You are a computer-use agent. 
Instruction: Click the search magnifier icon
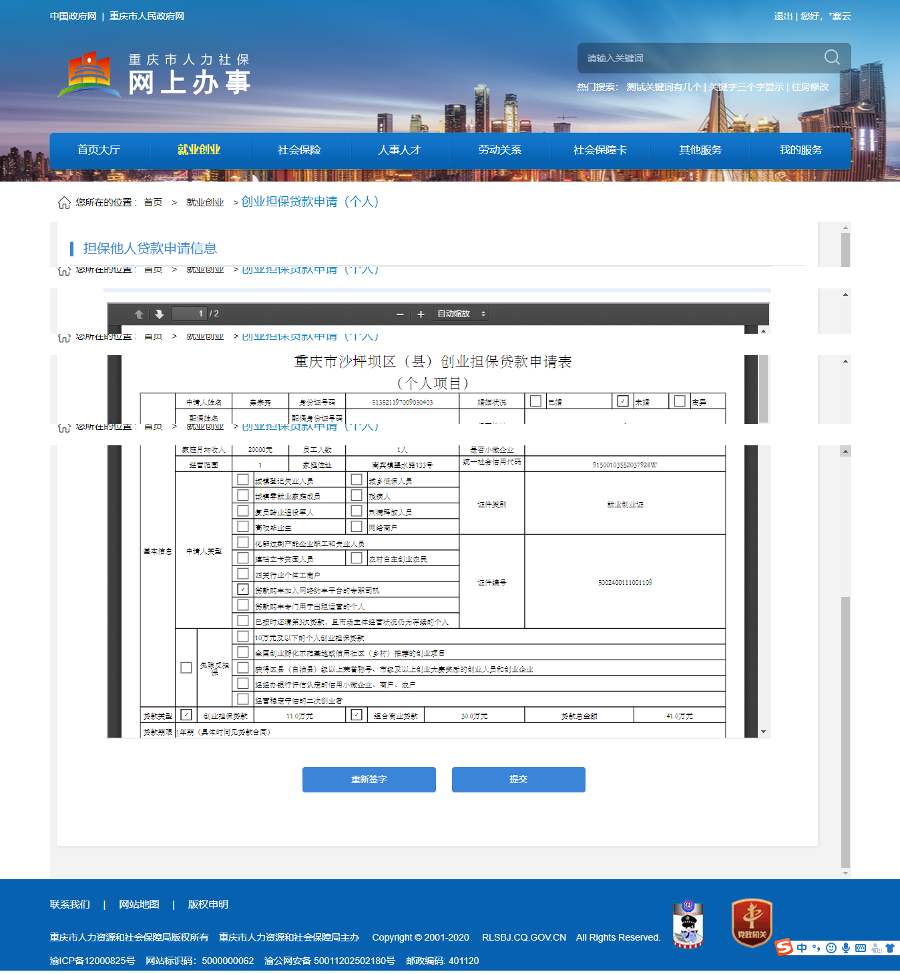pyautogui.click(x=832, y=57)
